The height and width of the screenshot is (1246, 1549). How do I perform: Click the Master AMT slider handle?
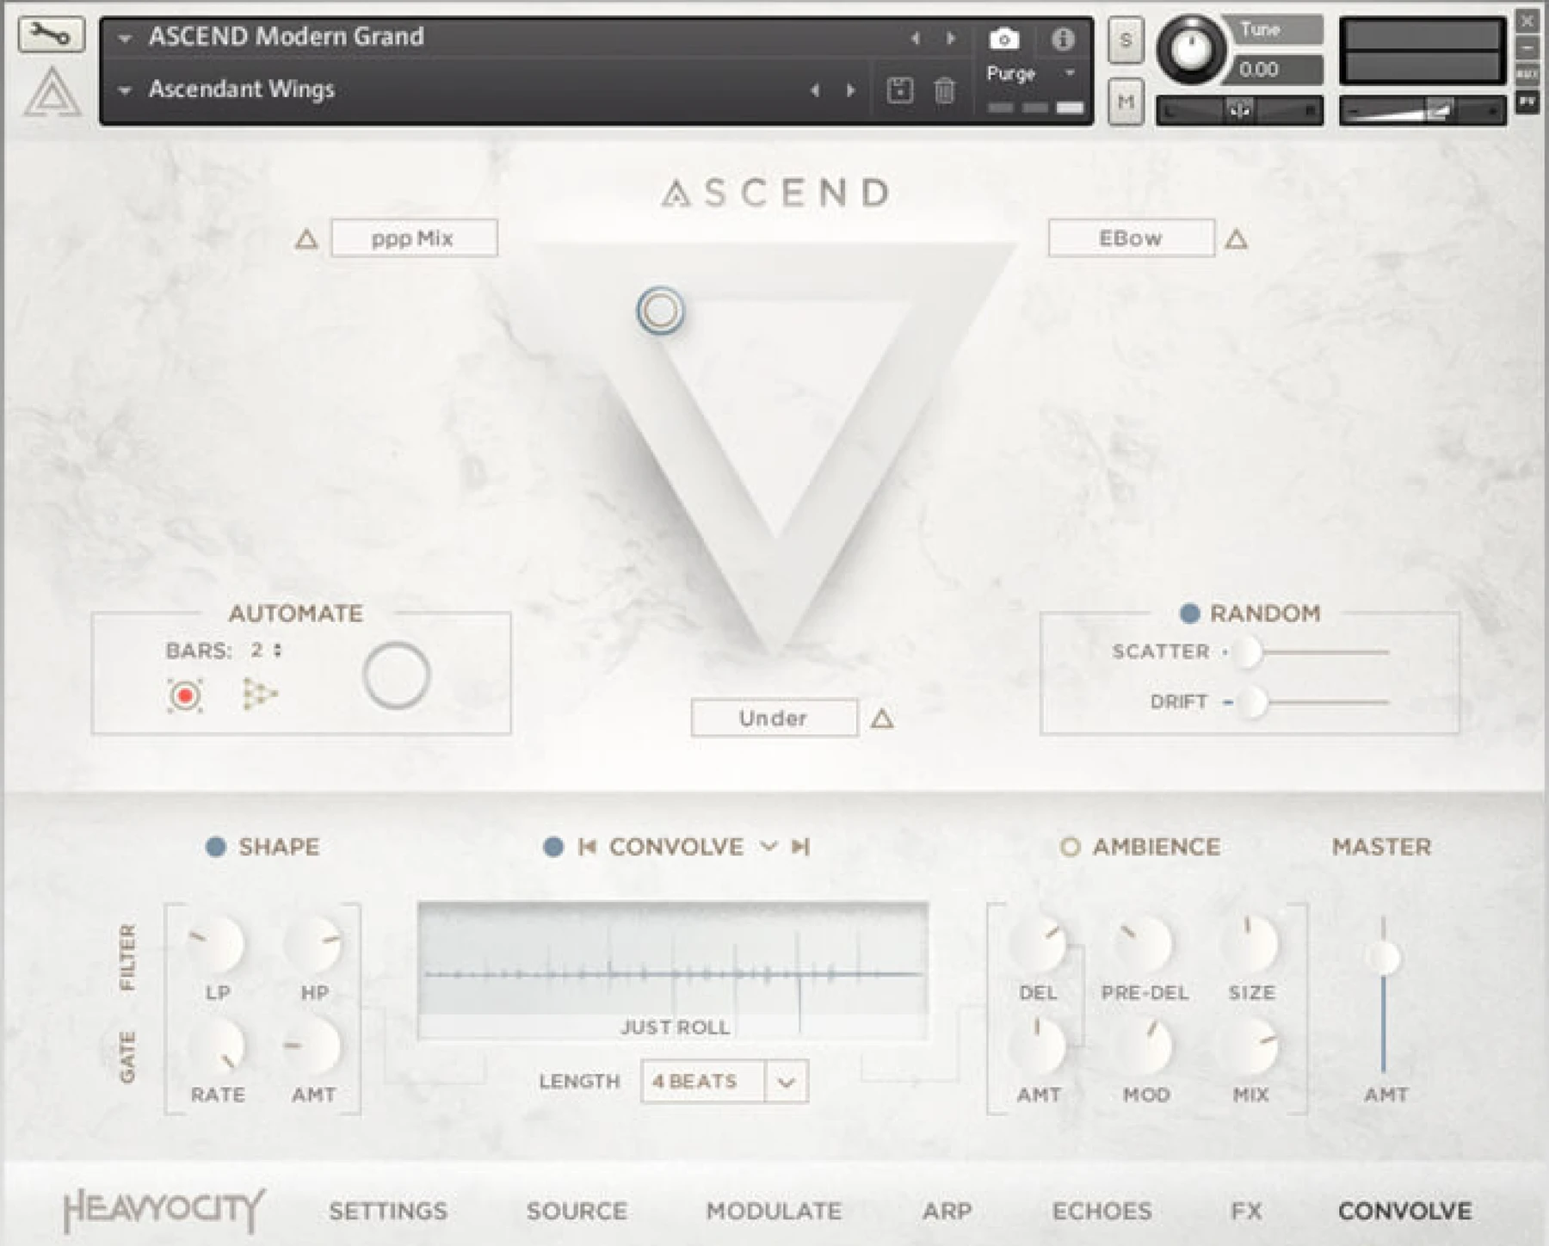pos(1384,958)
